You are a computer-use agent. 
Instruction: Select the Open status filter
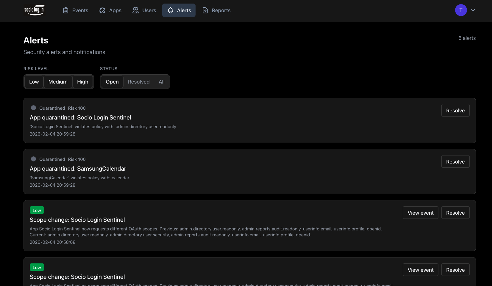point(112,82)
